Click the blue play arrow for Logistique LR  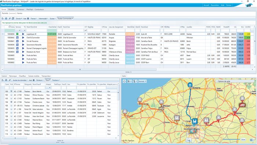(x=23, y=34)
